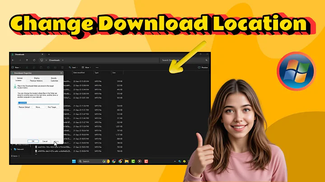Open the View dropdown menu
This screenshot has height=182, width=325.
tap(86, 68)
